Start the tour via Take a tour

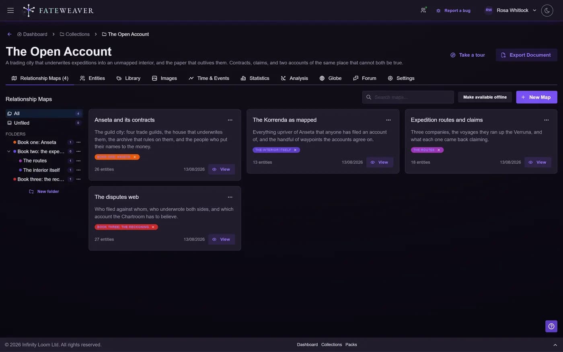tap(468, 55)
